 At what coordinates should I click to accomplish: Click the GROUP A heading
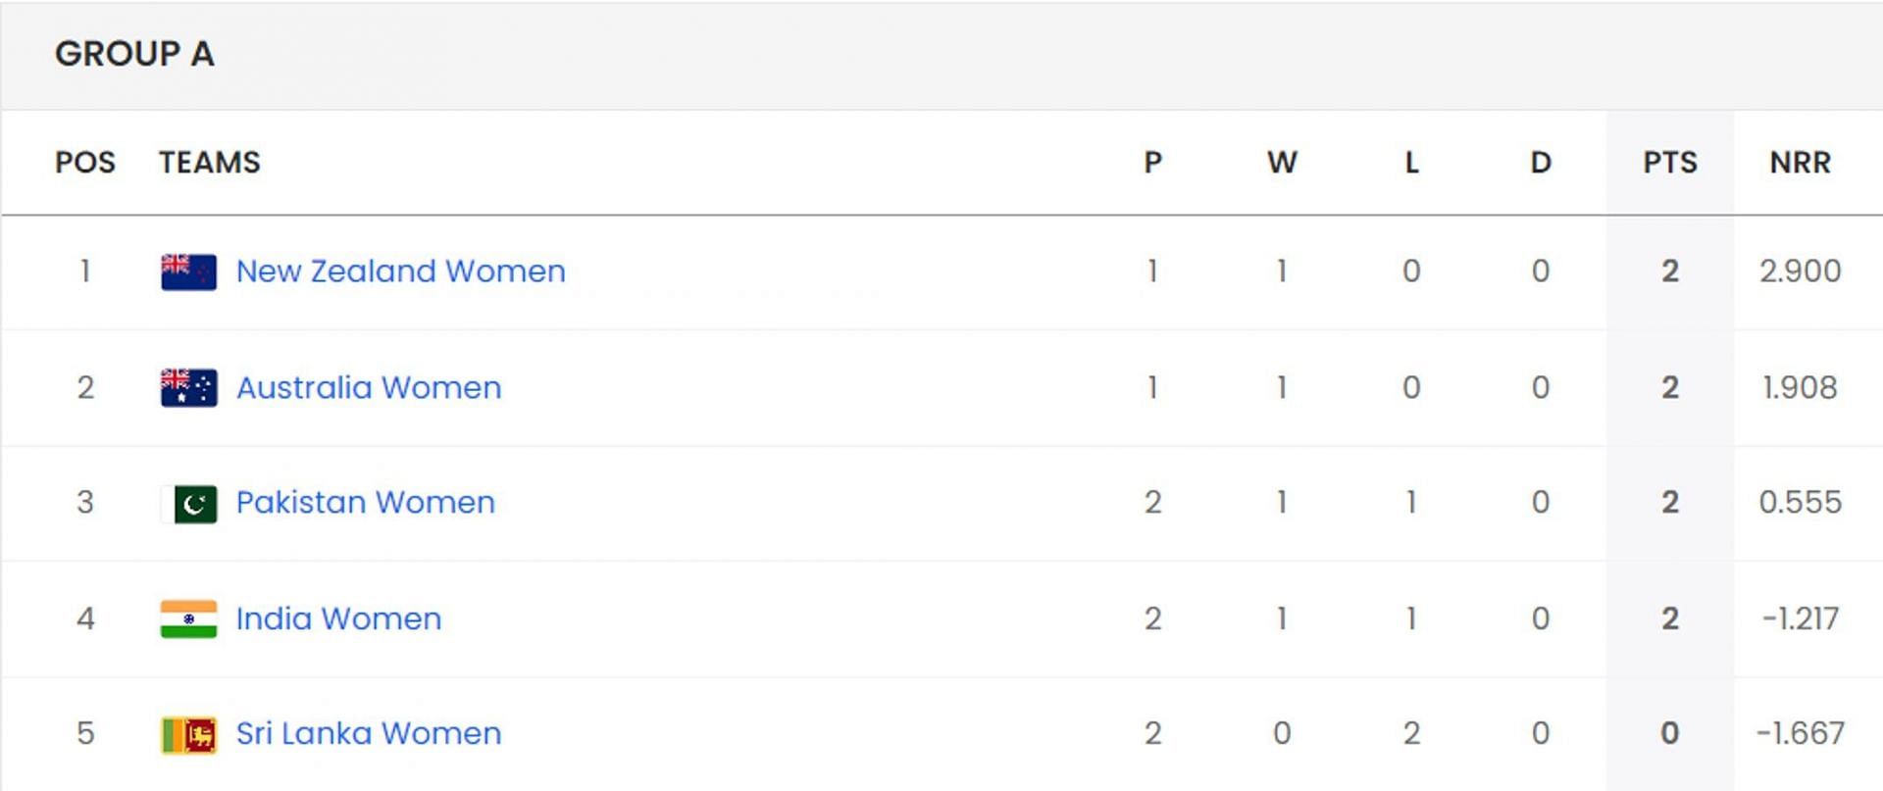[x=134, y=54]
